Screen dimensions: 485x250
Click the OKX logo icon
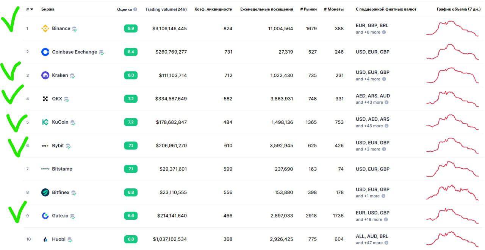coord(45,99)
